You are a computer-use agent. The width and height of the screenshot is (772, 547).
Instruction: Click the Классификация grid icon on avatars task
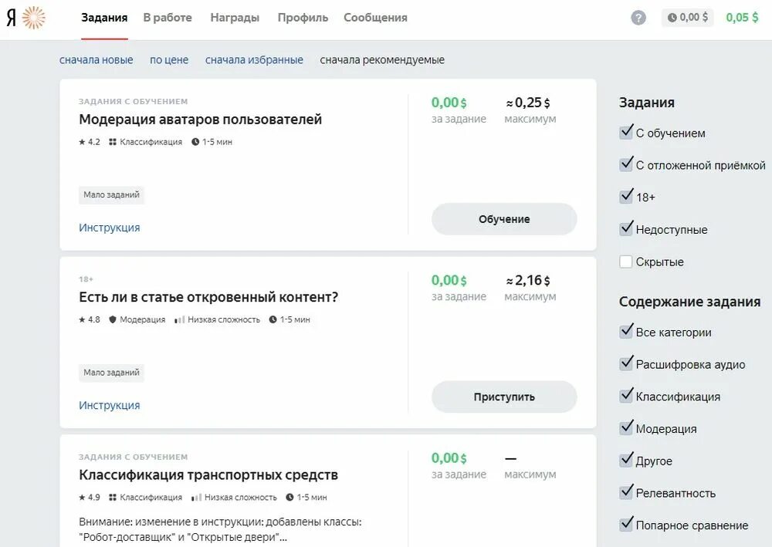coord(113,142)
